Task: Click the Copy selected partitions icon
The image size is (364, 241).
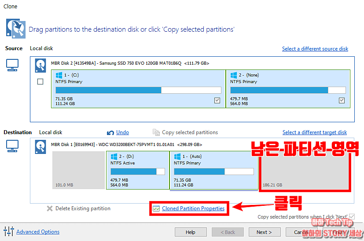Action: [156, 132]
